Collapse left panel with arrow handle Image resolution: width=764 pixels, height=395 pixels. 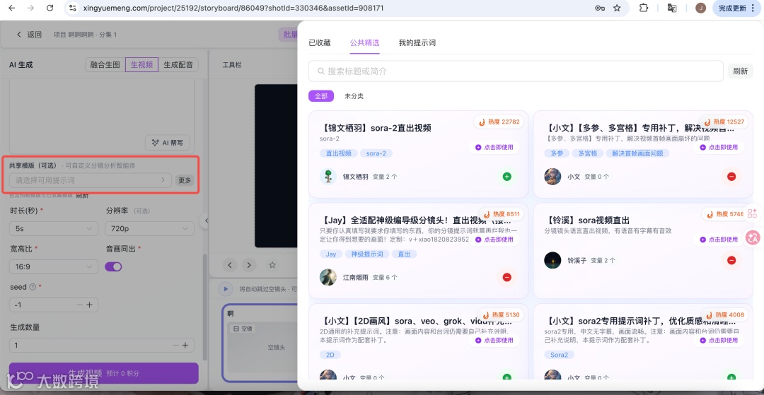(x=206, y=220)
